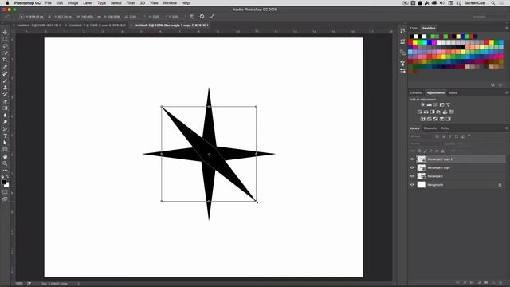Viewport: 510px width, 287px height.
Task: Toggle Quick Mask mode in toolbar
Action: 5,192
